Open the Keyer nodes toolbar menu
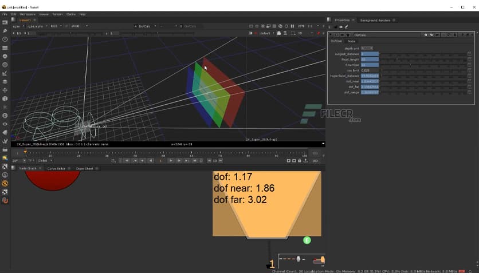Viewport: 479px width, 277px height. pos(5,73)
